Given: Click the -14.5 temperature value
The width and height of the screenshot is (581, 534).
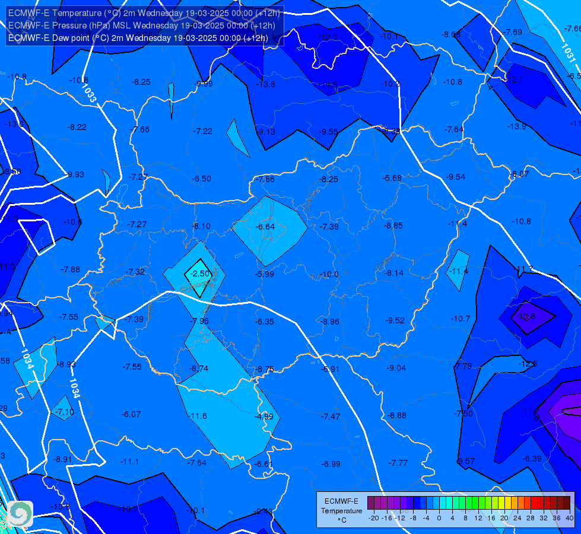Looking at the screenshot, I should 328,84.
